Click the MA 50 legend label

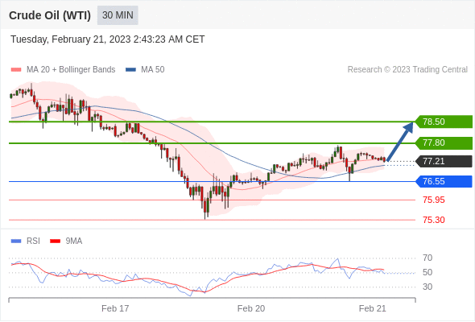pos(153,70)
